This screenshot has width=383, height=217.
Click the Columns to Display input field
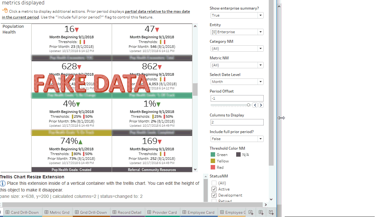(237, 122)
